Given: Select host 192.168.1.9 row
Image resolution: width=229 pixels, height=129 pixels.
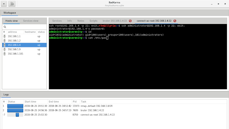Looking at the screenshot, I should point(24,49).
